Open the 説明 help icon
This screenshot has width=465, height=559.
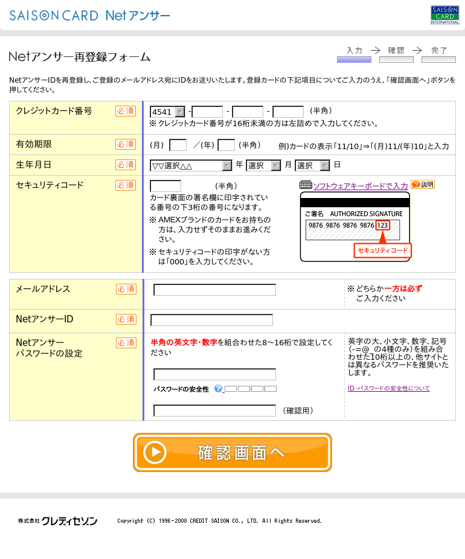pyautogui.click(x=422, y=185)
